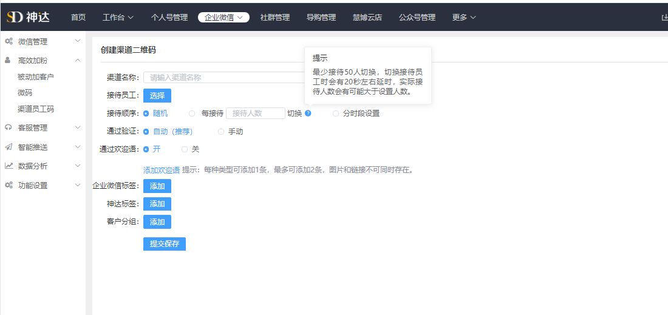
Task: Open 慧博云店 in the top navigation
Action: point(367,18)
